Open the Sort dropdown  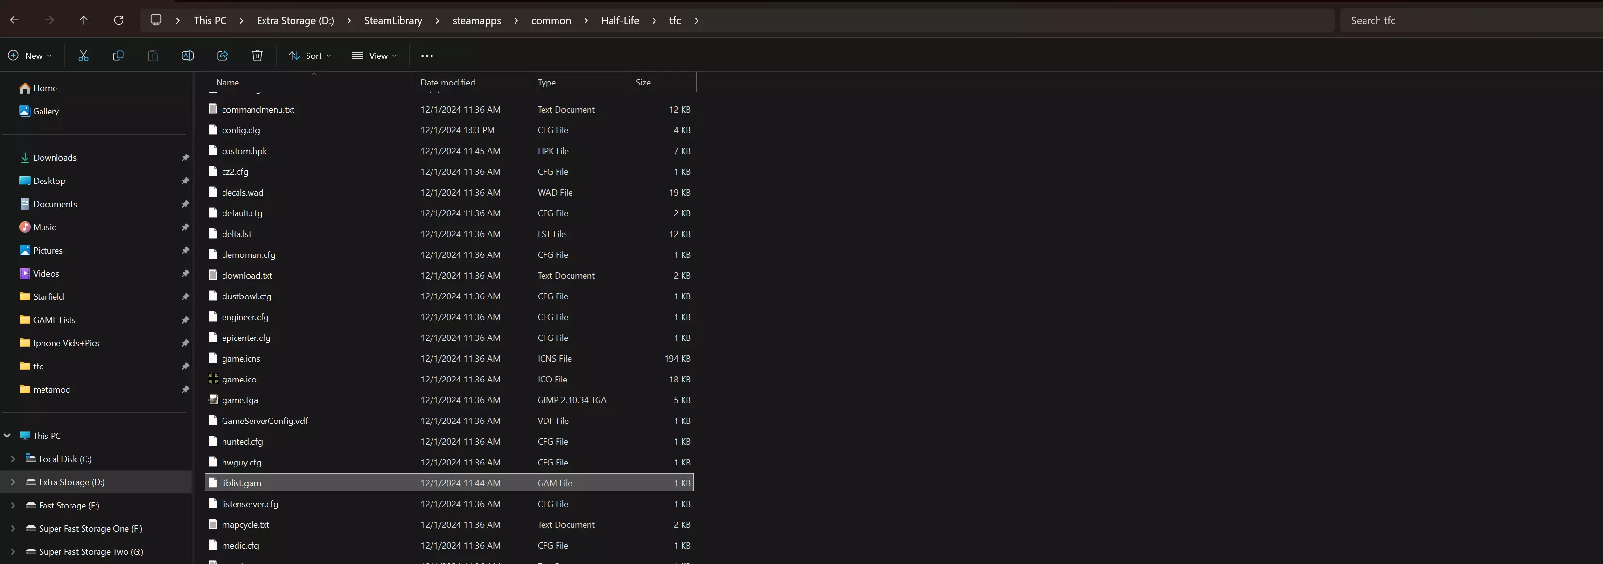point(309,56)
